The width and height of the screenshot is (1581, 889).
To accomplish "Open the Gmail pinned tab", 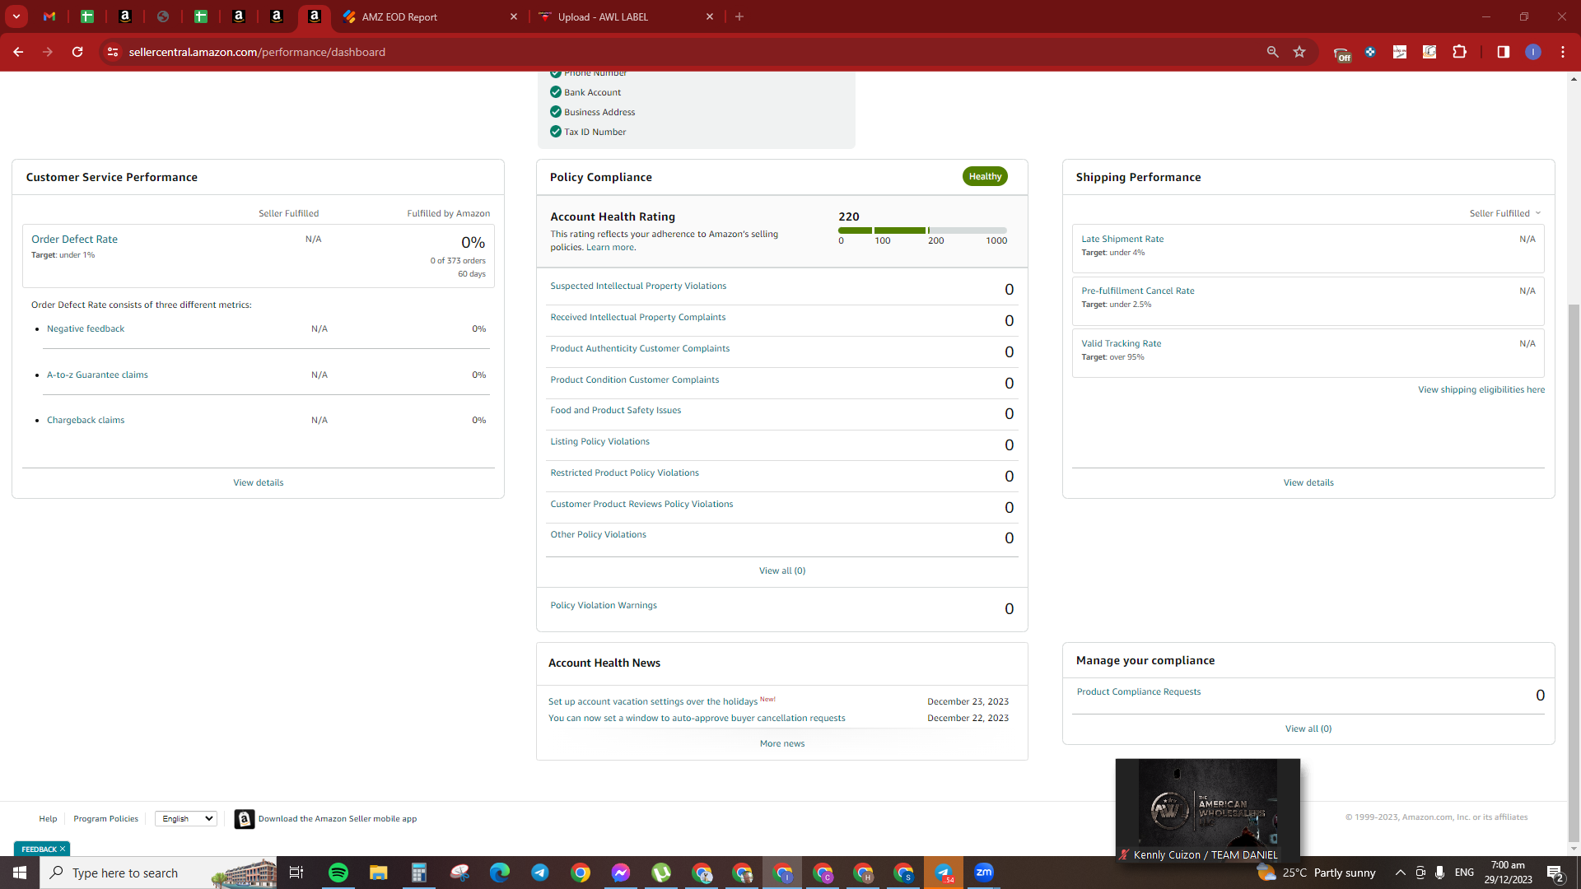I will [49, 16].
